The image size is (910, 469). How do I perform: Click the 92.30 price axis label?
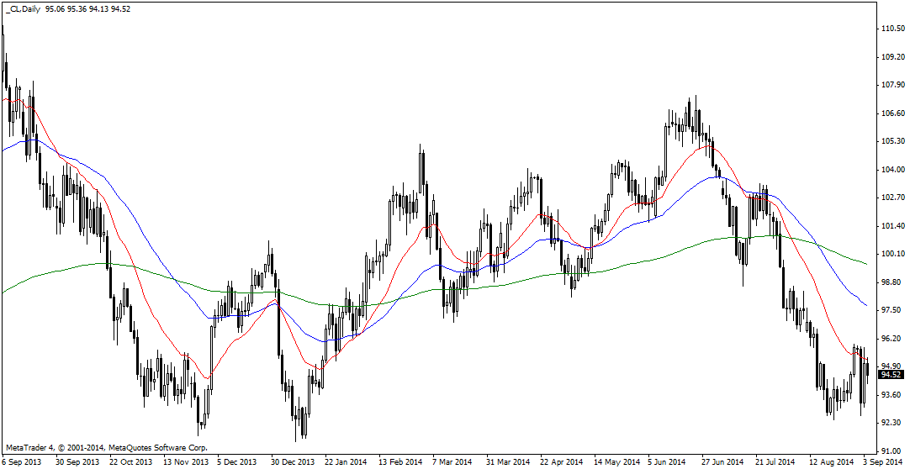(892, 423)
